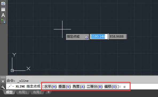Select the Table tool icon
158x97 pixels.
coord(3,10)
